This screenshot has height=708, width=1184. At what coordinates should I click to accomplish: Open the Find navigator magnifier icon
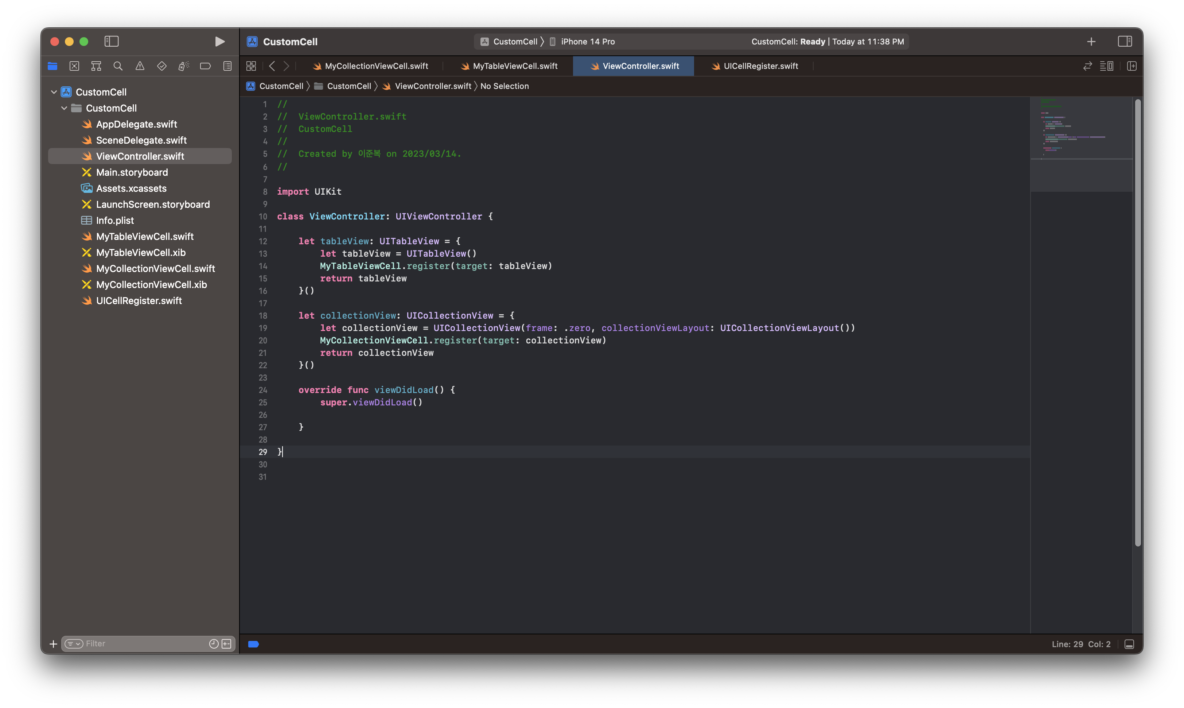pos(118,66)
